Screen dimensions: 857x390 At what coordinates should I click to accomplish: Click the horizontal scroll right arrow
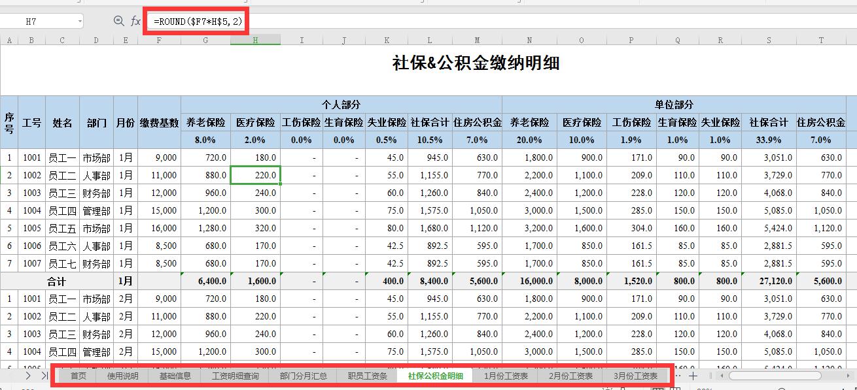pos(848,376)
